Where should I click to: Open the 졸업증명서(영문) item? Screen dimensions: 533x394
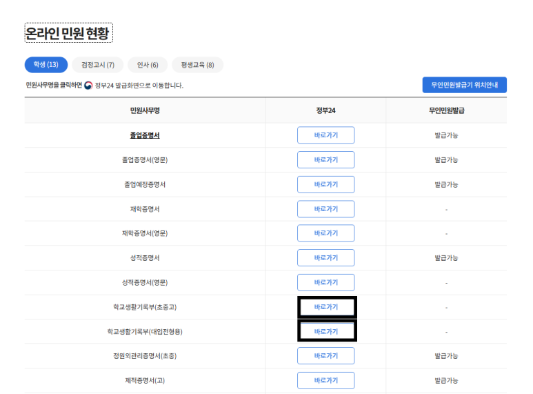coord(145,159)
